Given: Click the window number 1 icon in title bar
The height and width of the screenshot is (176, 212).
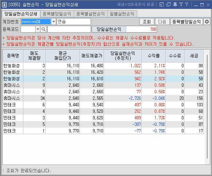Looking at the screenshot, I should coord(4,5).
